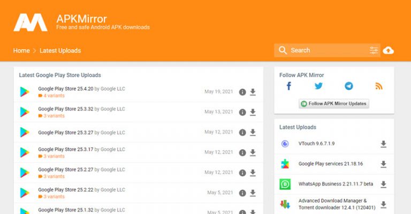Click Follow APK Mirror Updates button
411x214 pixels.
point(334,103)
